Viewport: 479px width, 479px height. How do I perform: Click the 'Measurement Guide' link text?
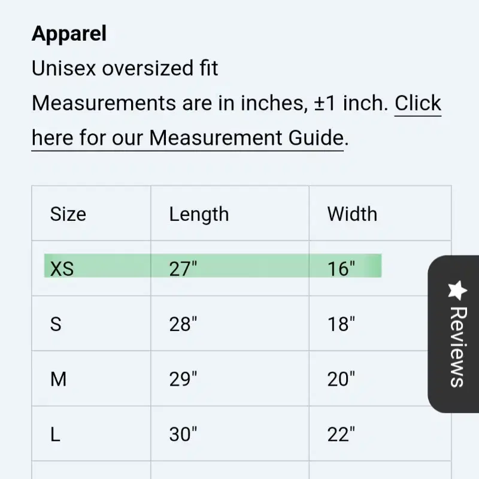coord(246,138)
